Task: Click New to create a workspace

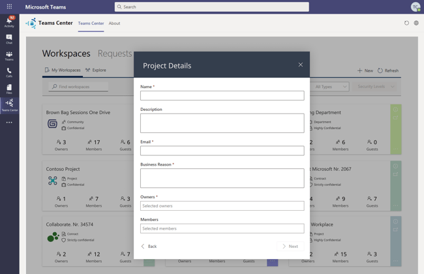Action: (365, 70)
